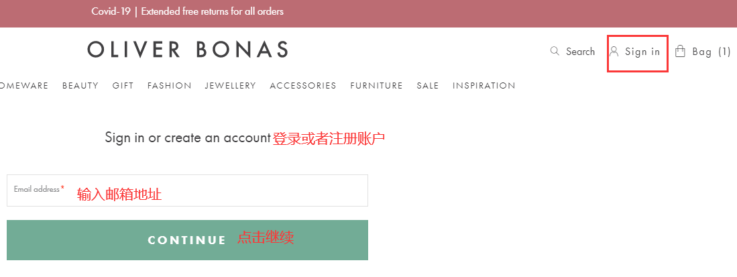Open the Covid-19 extended free returns banner
The height and width of the screenshot is (277, 737).
188,11
